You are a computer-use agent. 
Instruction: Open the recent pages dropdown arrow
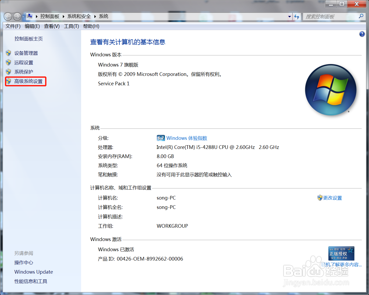click(x=23, y=17)
